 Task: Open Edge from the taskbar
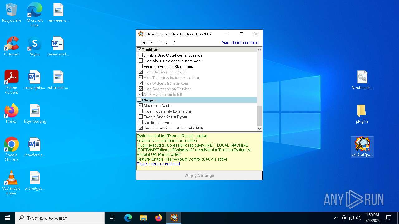point(128,218)
